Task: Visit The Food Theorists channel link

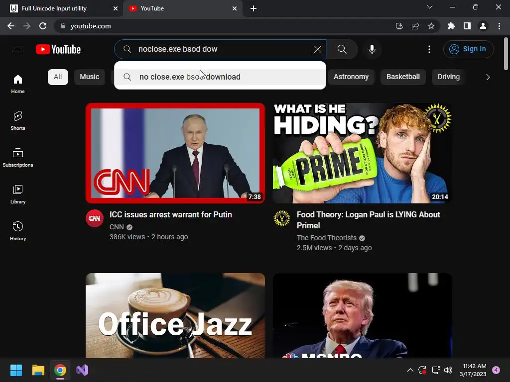Action: click(327, 238)
